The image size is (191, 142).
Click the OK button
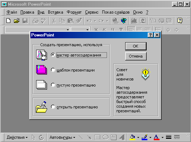point(136,46)
